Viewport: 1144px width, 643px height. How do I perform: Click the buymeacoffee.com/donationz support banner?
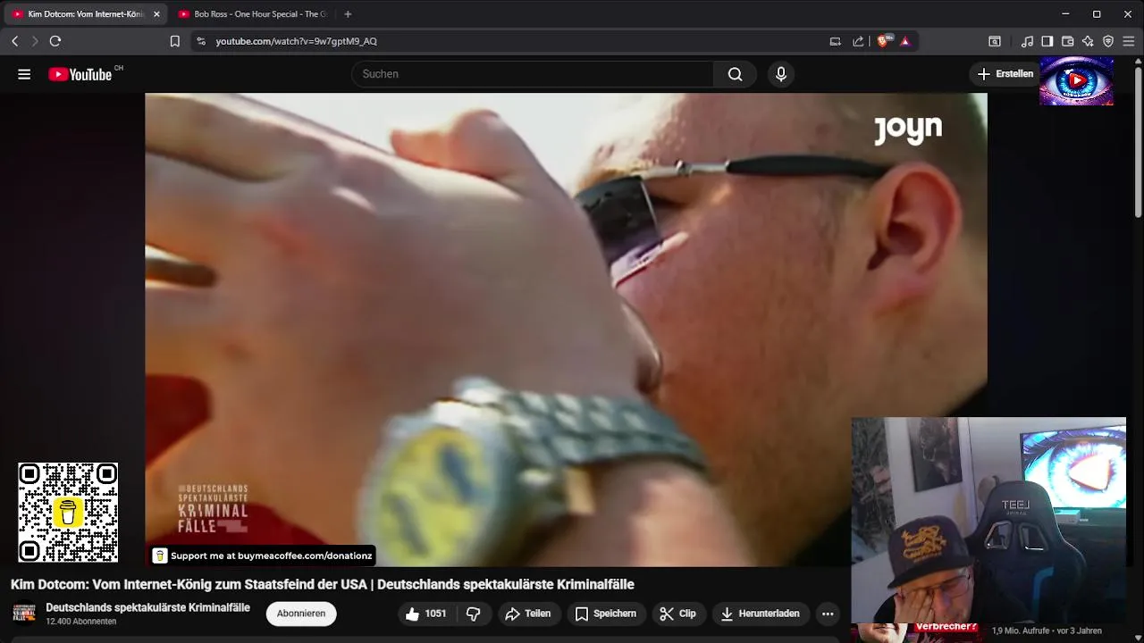(263, 555)
